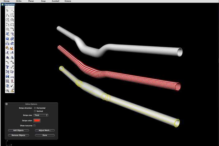Click the check mark tool icon
The image size is (219, 146).
point(12,86)
